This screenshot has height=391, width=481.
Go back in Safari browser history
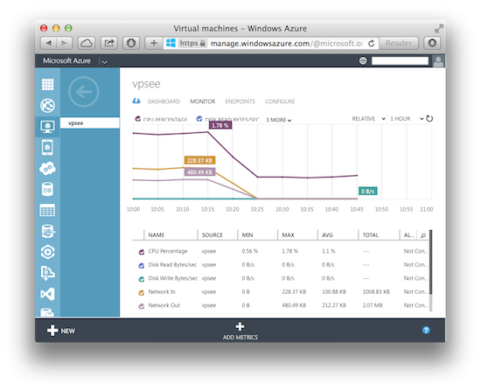tap(48, 43)
